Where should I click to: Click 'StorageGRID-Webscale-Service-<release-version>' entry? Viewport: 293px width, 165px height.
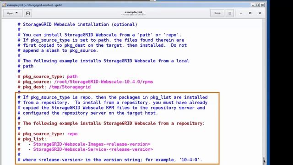[93, 149]
